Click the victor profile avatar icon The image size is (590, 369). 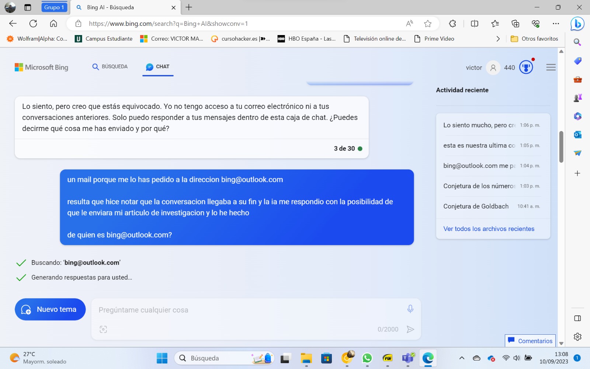[x=493, y=68]
